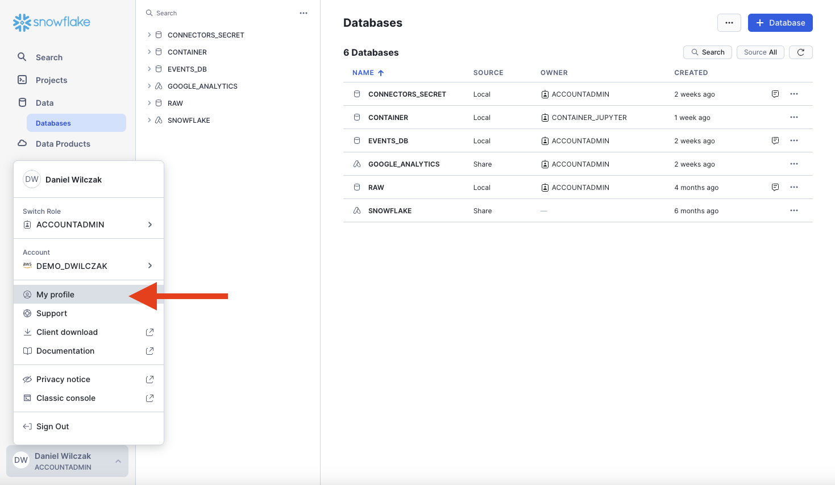
Task: Click the Snowflake logo
Action: click(52, 22)
